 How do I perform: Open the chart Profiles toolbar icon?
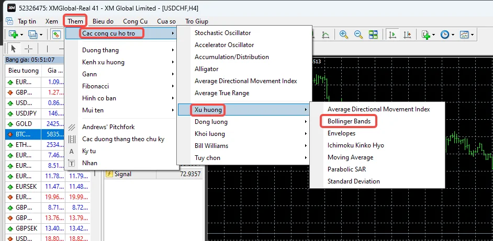point(32,35)
